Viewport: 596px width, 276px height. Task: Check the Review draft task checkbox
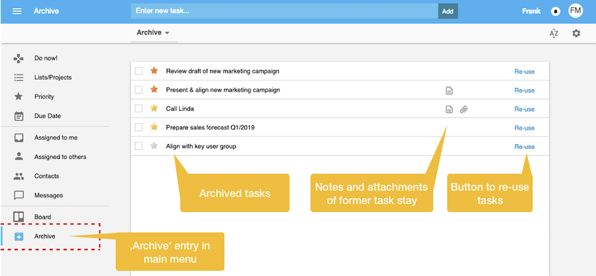[138, 71]
